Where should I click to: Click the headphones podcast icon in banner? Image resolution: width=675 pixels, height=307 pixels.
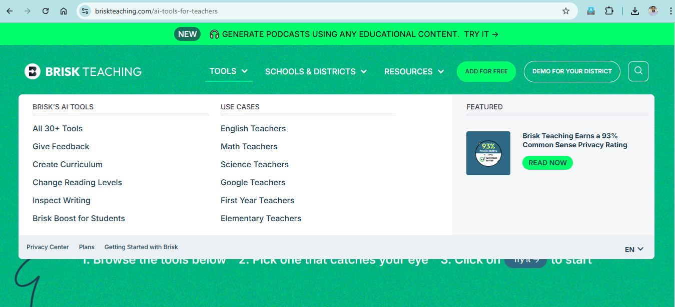(x=215, y=34)
